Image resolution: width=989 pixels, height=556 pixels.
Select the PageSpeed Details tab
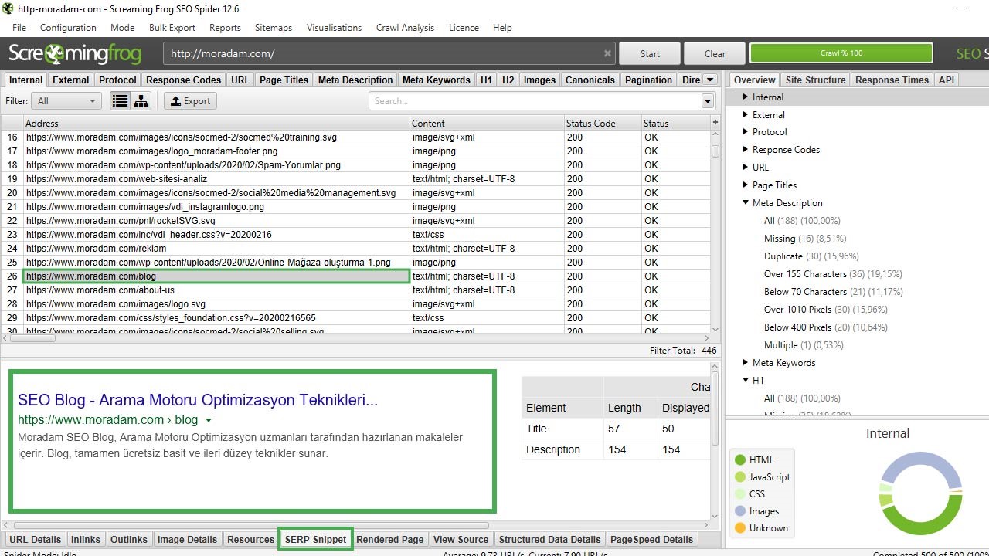click(652, 539)
